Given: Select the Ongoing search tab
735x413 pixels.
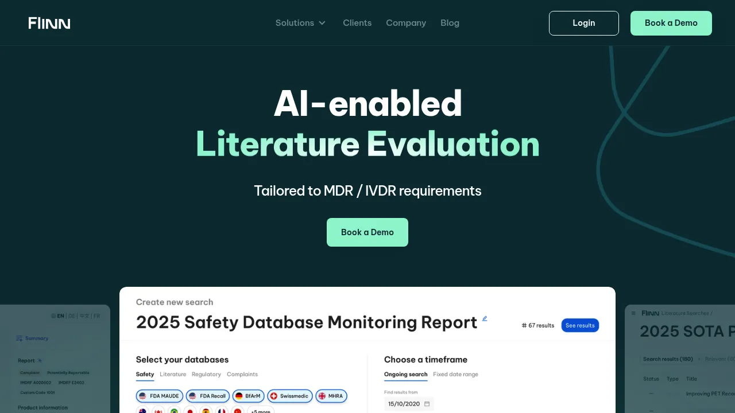Looking at the screenshot, I should pyautogui.click(x=406, y=375).
